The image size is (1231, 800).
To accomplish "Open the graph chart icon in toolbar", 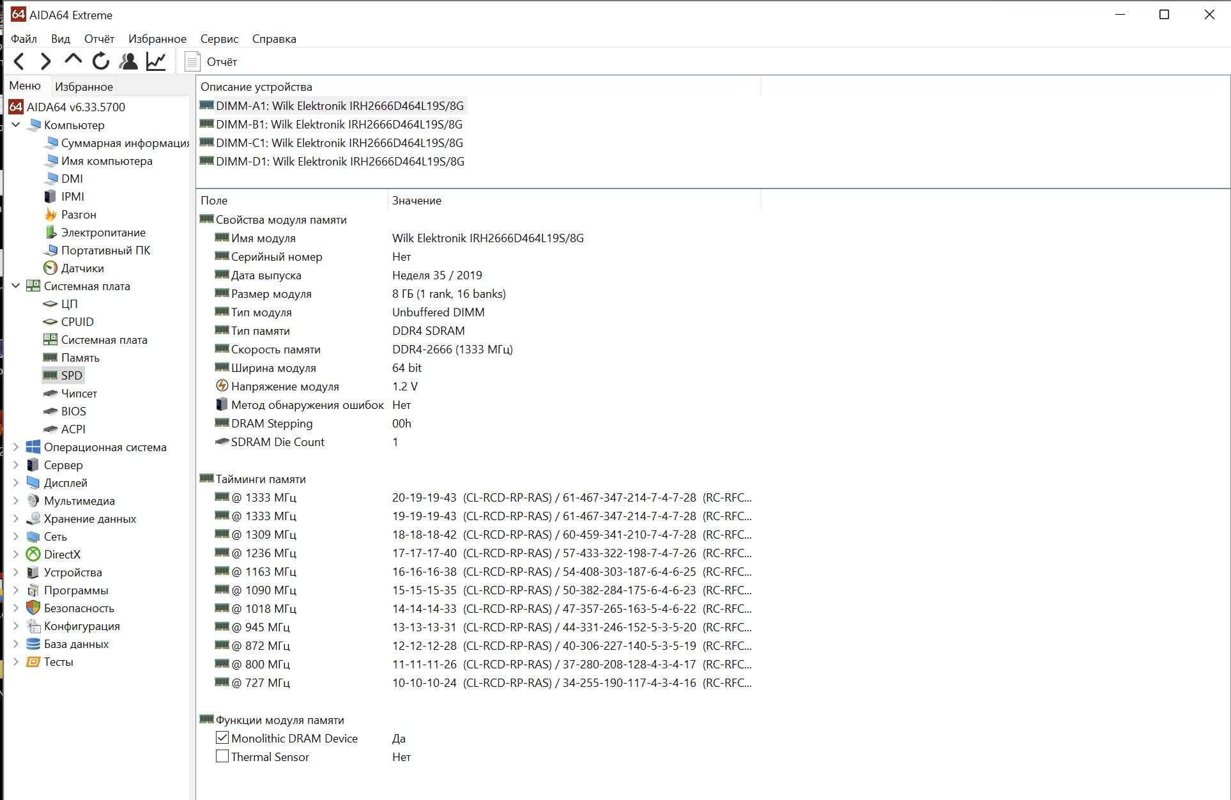I will click(x=156, y=61).
